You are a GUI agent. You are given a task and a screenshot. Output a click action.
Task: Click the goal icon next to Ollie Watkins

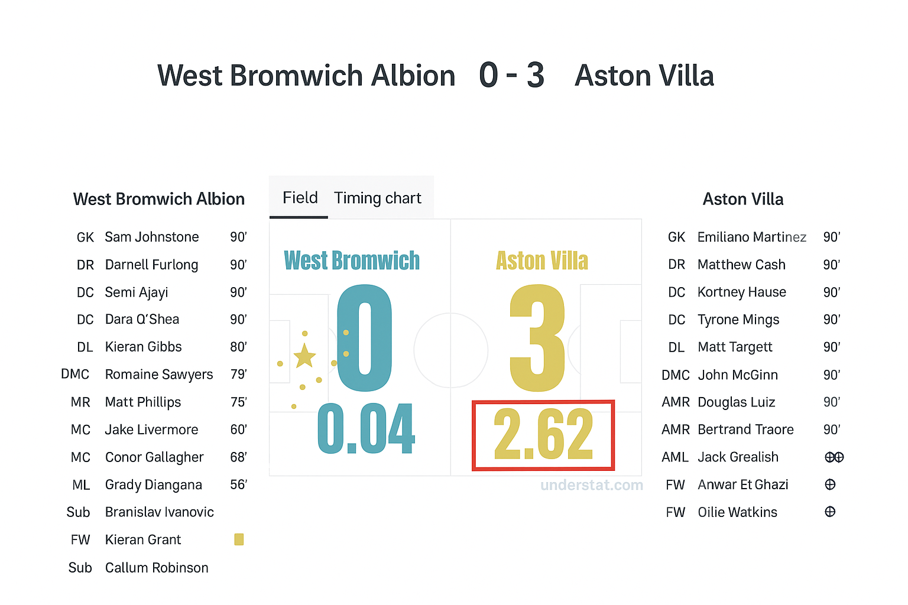(830, 512)
